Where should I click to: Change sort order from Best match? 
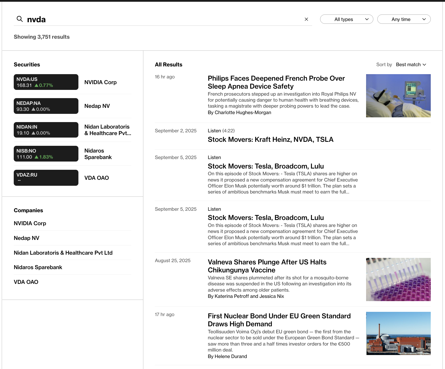[x=411, y=65]
